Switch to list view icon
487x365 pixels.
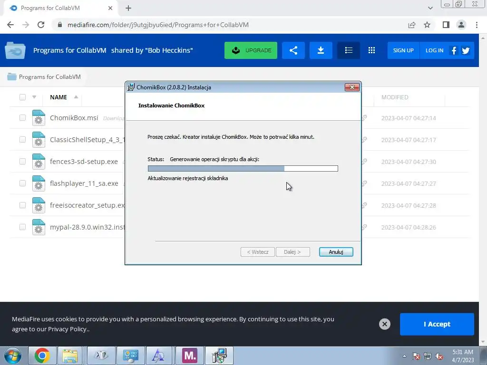click(349, 50)
